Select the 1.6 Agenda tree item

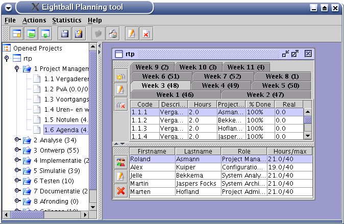pyautogui.click(x=65, y=130)
